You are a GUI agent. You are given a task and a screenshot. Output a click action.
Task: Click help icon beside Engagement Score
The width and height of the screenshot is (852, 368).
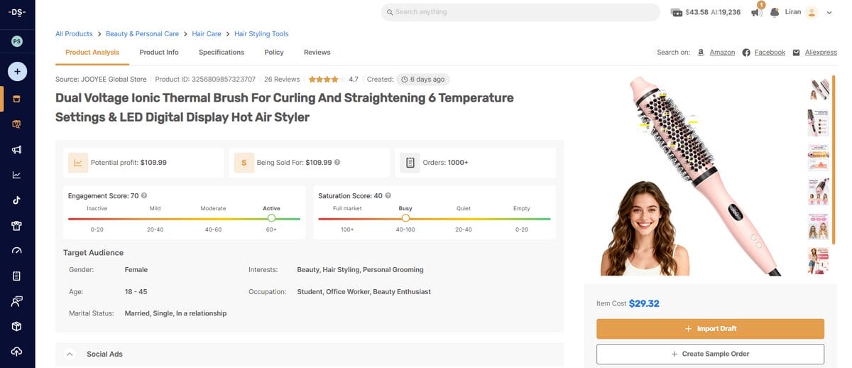click(x=144, y=195)
